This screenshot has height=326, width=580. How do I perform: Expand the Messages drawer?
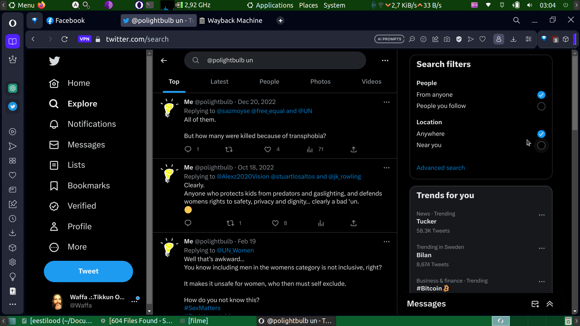550,304
